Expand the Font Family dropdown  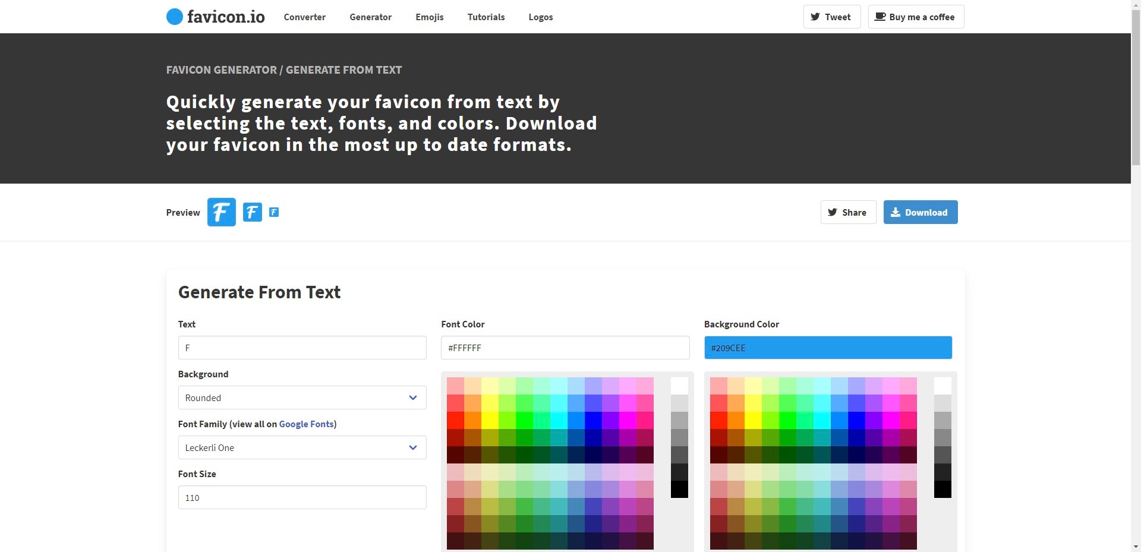click(302, 447)
